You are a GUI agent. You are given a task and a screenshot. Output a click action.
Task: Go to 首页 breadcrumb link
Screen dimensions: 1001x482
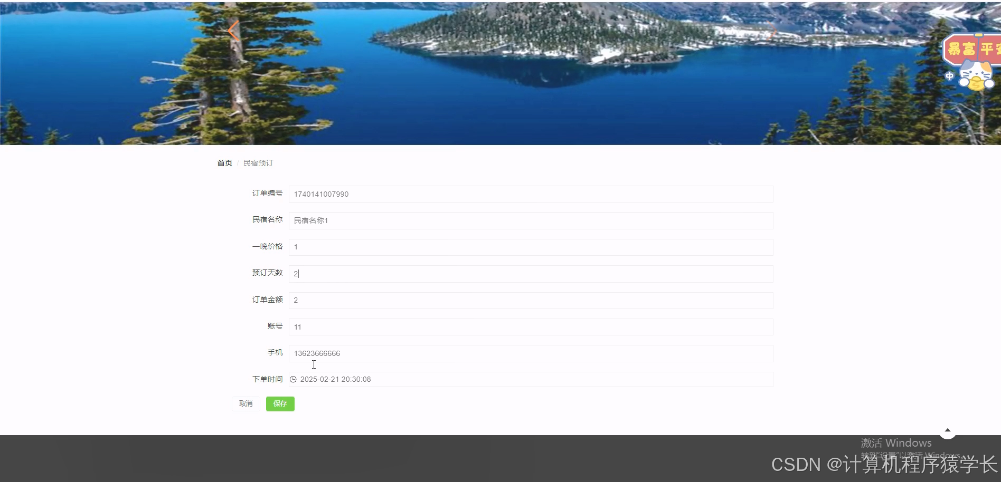pyautogui.click(x=224, y=163)
